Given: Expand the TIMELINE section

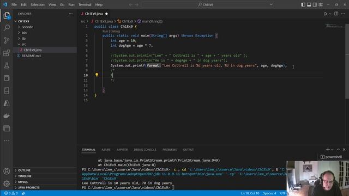Looking at the screenshot, I should pyautogui.click(x=25, y=176).
